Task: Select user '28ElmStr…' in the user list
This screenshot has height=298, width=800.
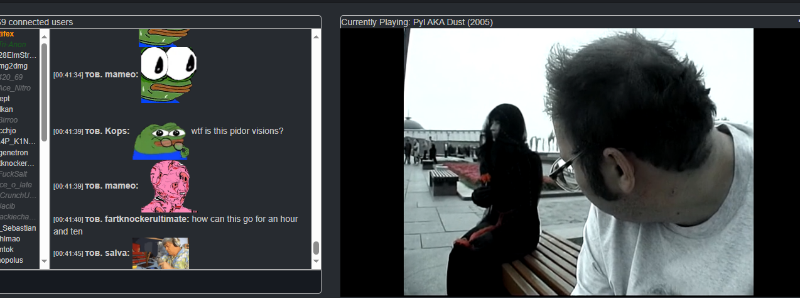Action: click(x=19, y=55)
